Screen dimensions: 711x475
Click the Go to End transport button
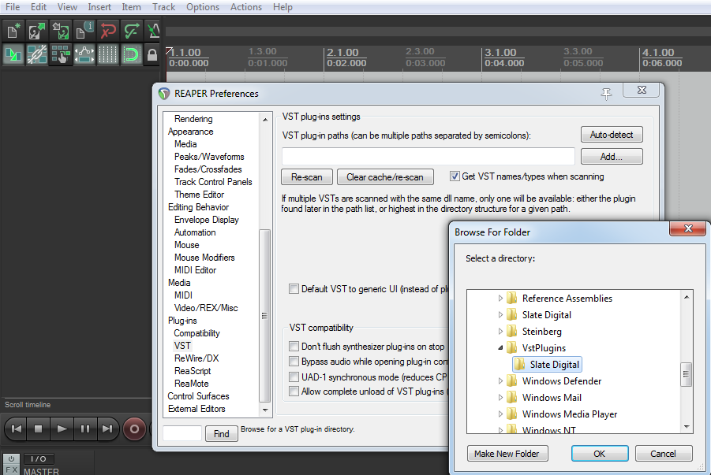tap(107, 429)
